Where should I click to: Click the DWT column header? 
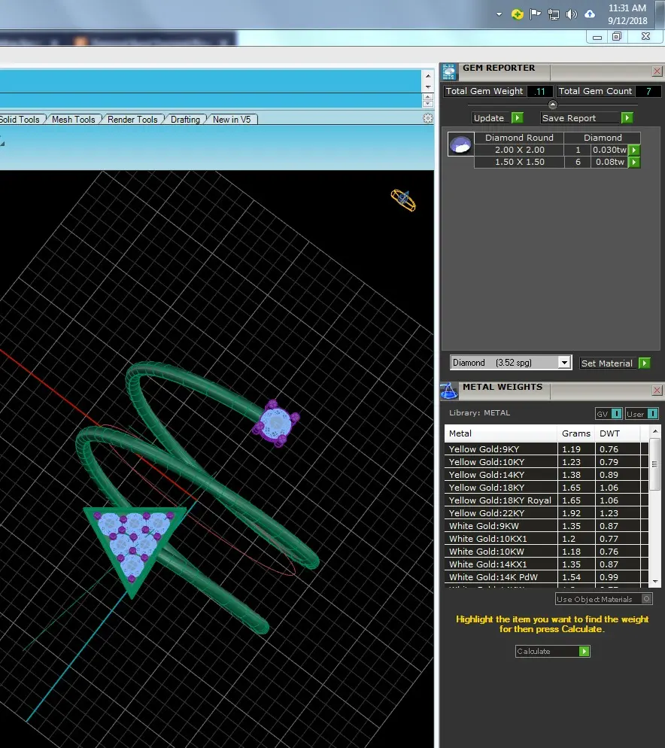618,433
